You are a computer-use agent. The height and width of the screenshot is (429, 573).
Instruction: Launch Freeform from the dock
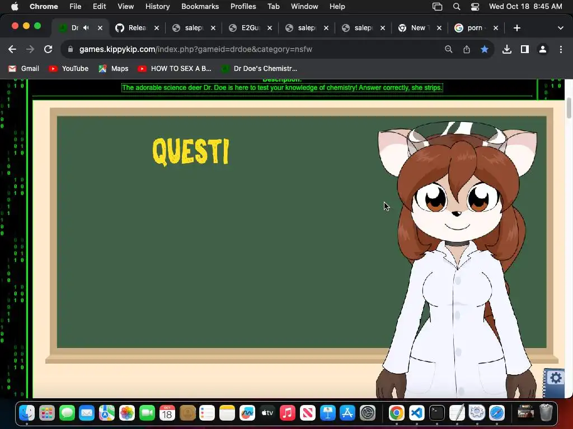click(247, 413)
